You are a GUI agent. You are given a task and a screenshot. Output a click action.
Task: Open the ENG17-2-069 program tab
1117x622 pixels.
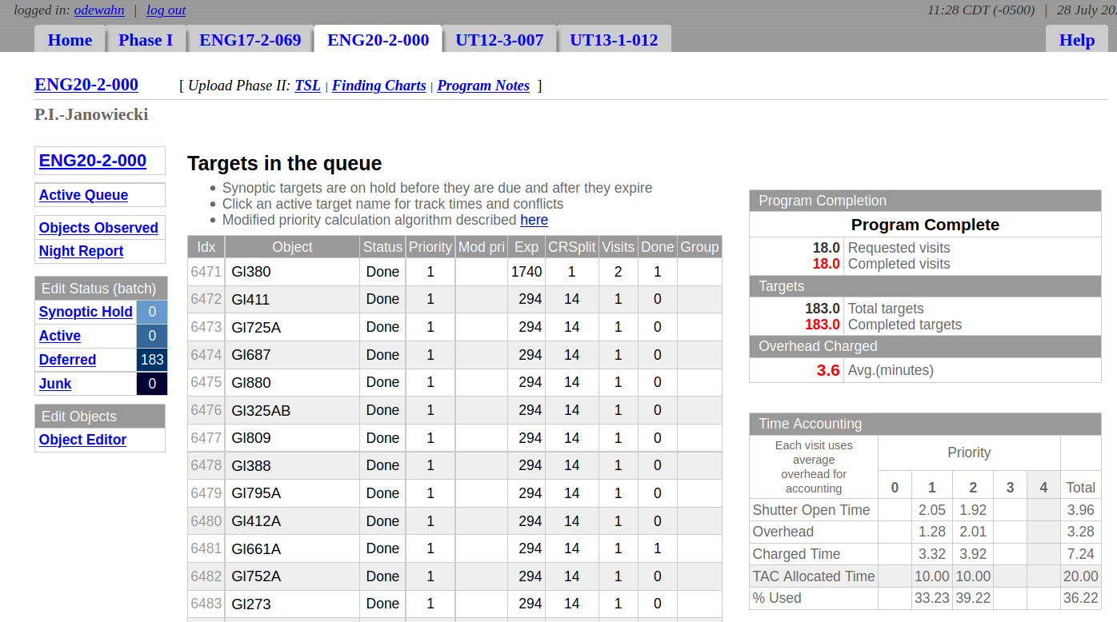pos(250,40)
